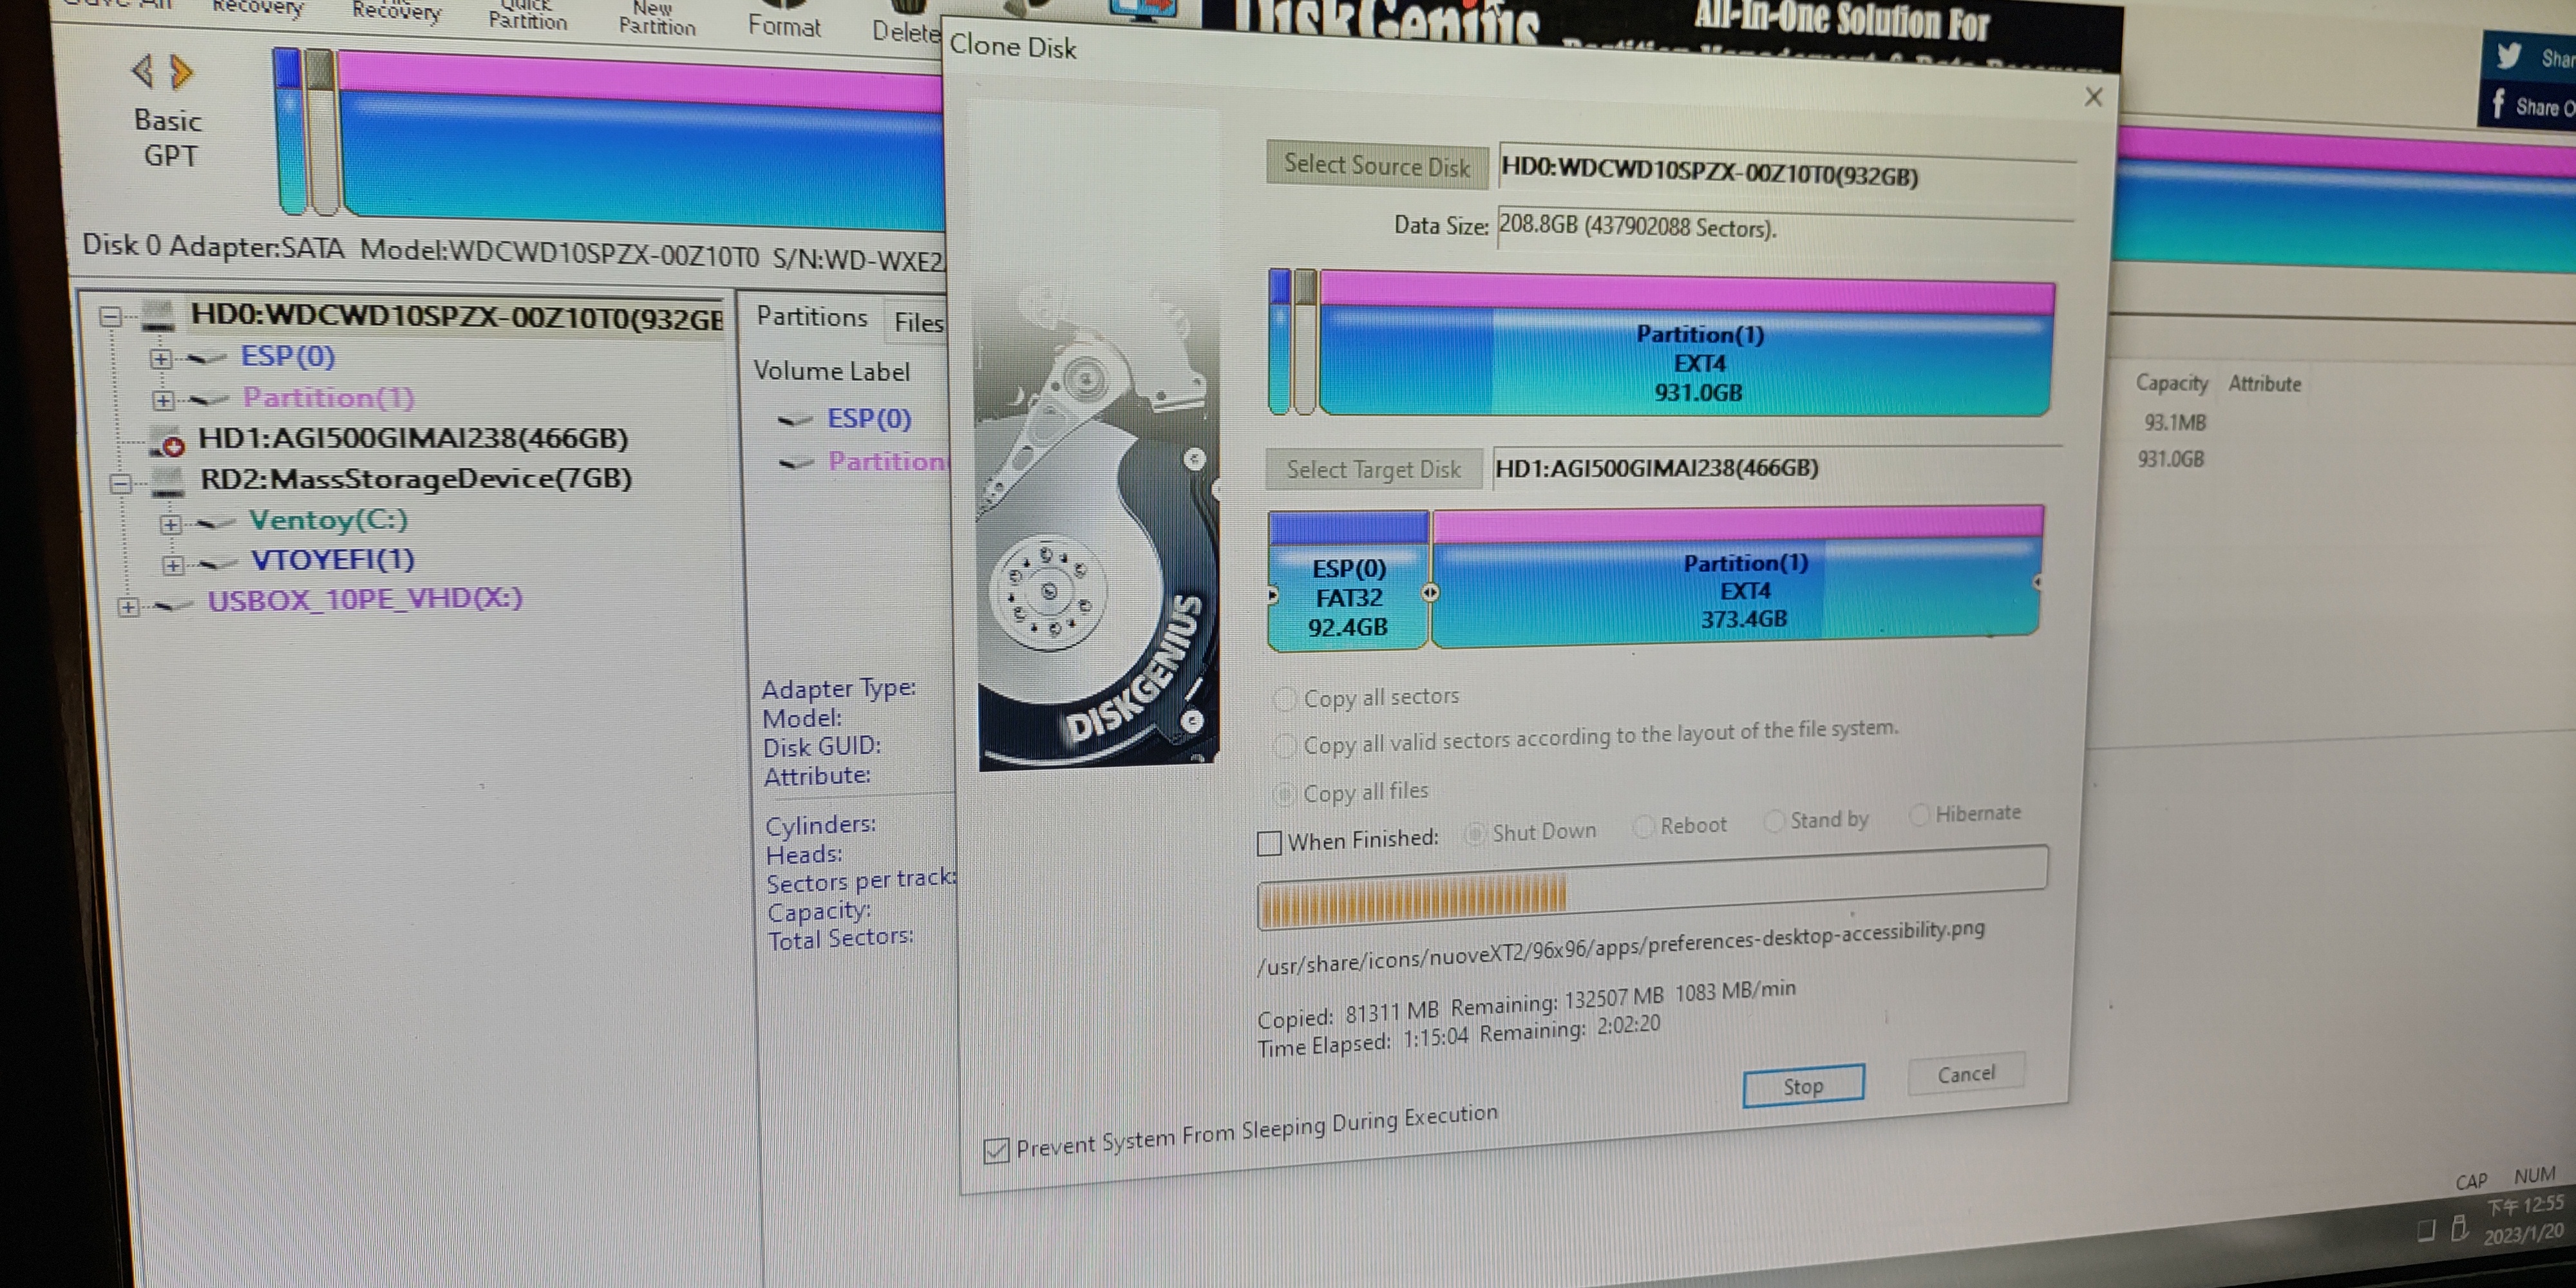Click the NUM status indicator
This screenshot has height=1288, width=2576.
2535,1176
